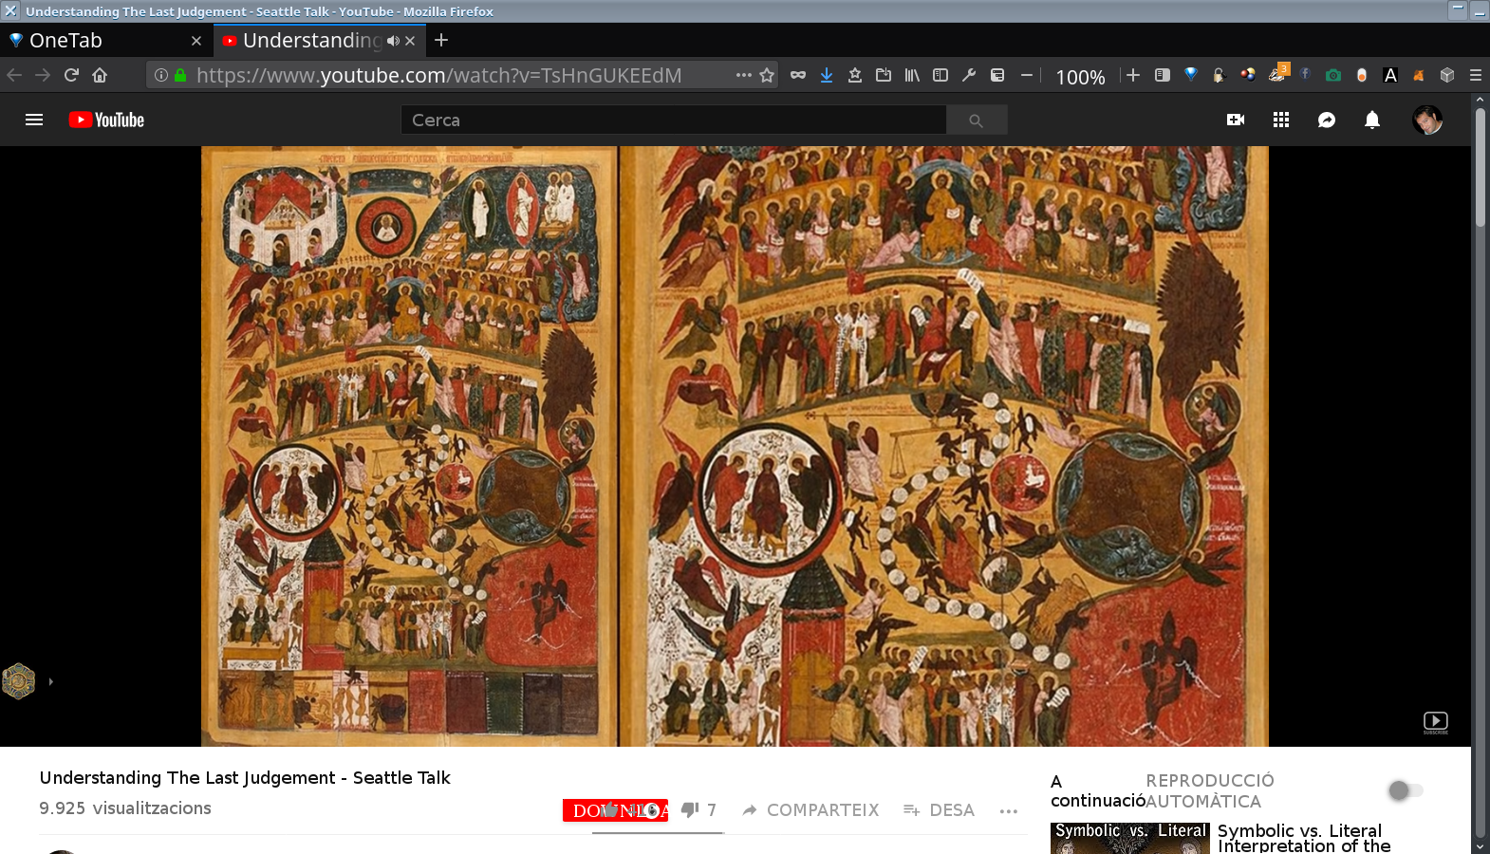Click the Last Judgement video frame
Screen dimensions: 1490x854
pos(735,446)
